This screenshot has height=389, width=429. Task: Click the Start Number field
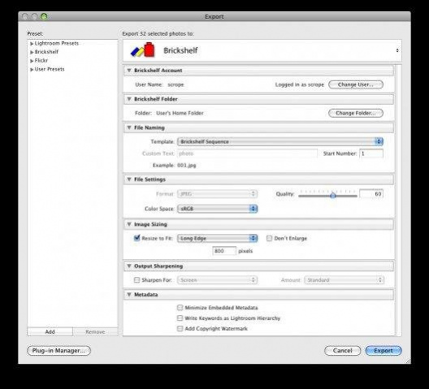coord(371,153)
